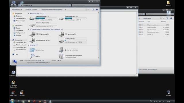Click the Размер column header in rightmost window
The width and height of the screenshot is (184, 103).
tap(164, 22)
